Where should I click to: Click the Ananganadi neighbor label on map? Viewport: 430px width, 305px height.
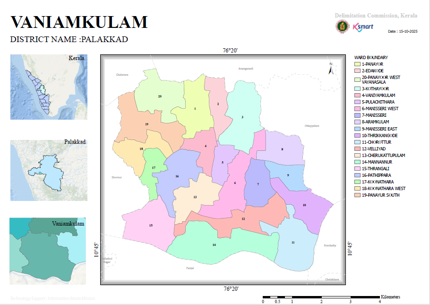click(246, 69)
